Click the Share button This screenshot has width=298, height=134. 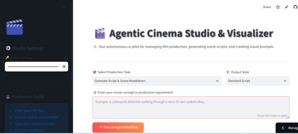tap(267, 7)
